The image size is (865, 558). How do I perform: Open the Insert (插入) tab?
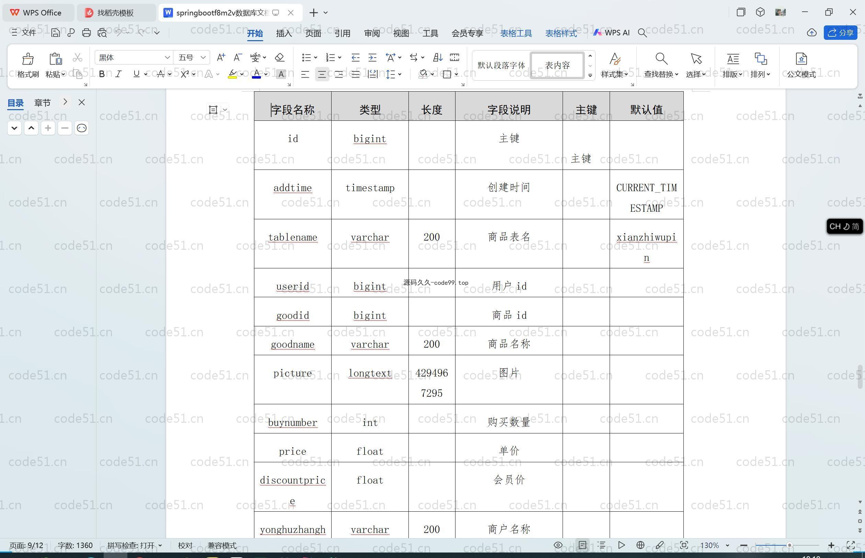point(284,33)
